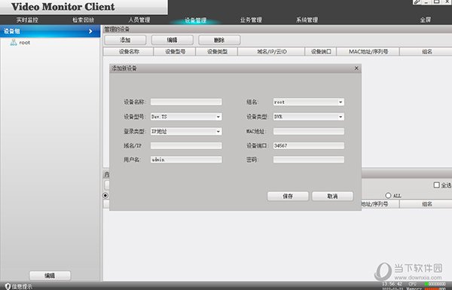Select root in device group tree
The image size is (452, 290).
point(25,43)
